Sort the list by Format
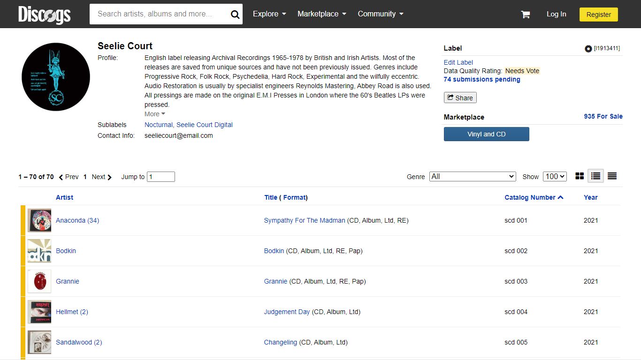Image resolution: width=641 pixels, height=360 pixels. [295, 197]
